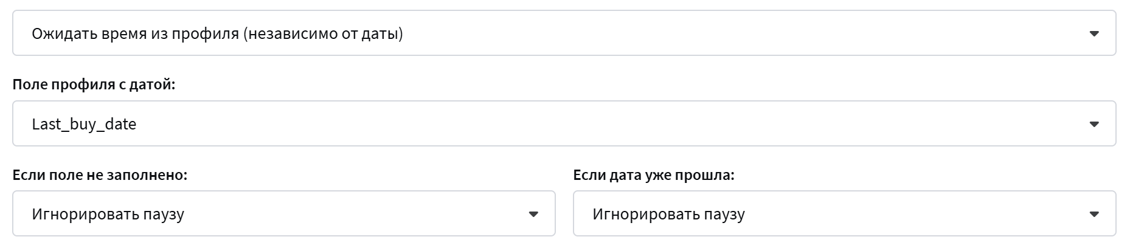Click the caret arrow on the Last_buy_date select
Screen dimensions: 1130x248
point(1094,125)
